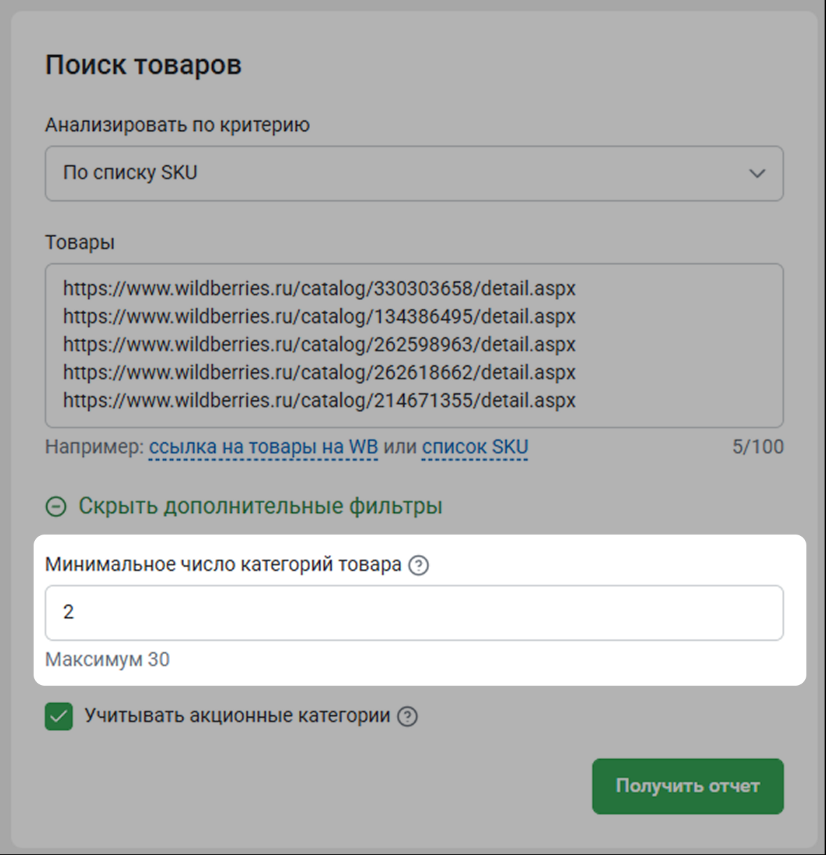Image resolution: width=826 pixels, height=855 pixels.
Task: Place cursor on catalog 262598963 URL line
Action: coord(319,344)
